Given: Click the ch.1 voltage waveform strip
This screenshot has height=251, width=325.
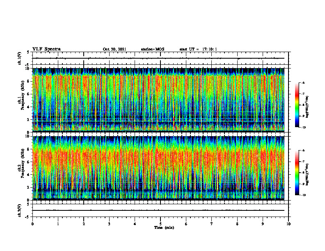Looking at the screenshot, I should [160, 58].
